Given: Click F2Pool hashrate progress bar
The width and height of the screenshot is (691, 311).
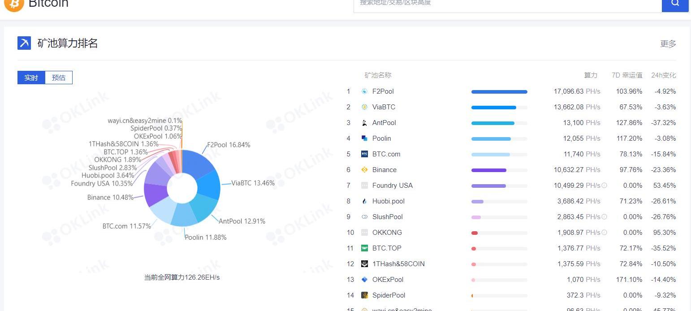Looking at the screenshot, I should click(499, 92).
